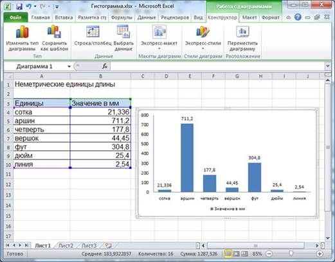335x262 pixels.
Task: Open Excel Help question mark icon
Action: [298, 17]
